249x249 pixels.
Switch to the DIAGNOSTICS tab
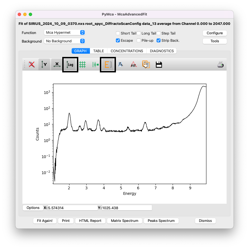tap(162, 51)
